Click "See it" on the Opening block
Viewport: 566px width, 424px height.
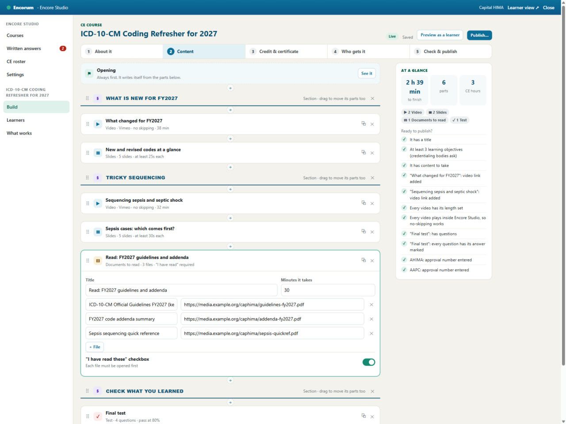[367, 73]
